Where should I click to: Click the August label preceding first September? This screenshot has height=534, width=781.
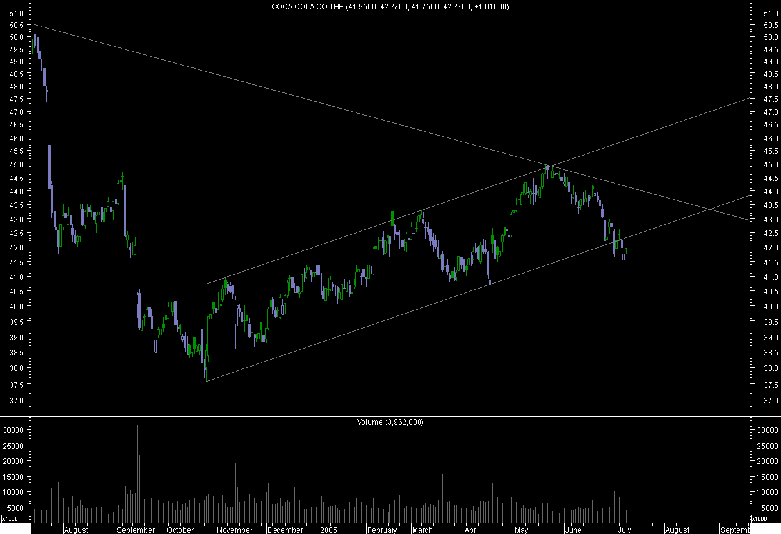click(x=76, y=530)
